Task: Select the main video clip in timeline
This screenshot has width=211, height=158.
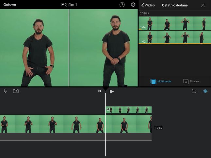Action: point(76,124)
